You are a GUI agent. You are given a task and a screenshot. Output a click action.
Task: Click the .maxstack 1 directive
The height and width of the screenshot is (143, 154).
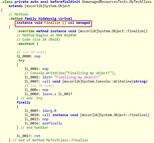pyautogui.click(x=27, y=44)
